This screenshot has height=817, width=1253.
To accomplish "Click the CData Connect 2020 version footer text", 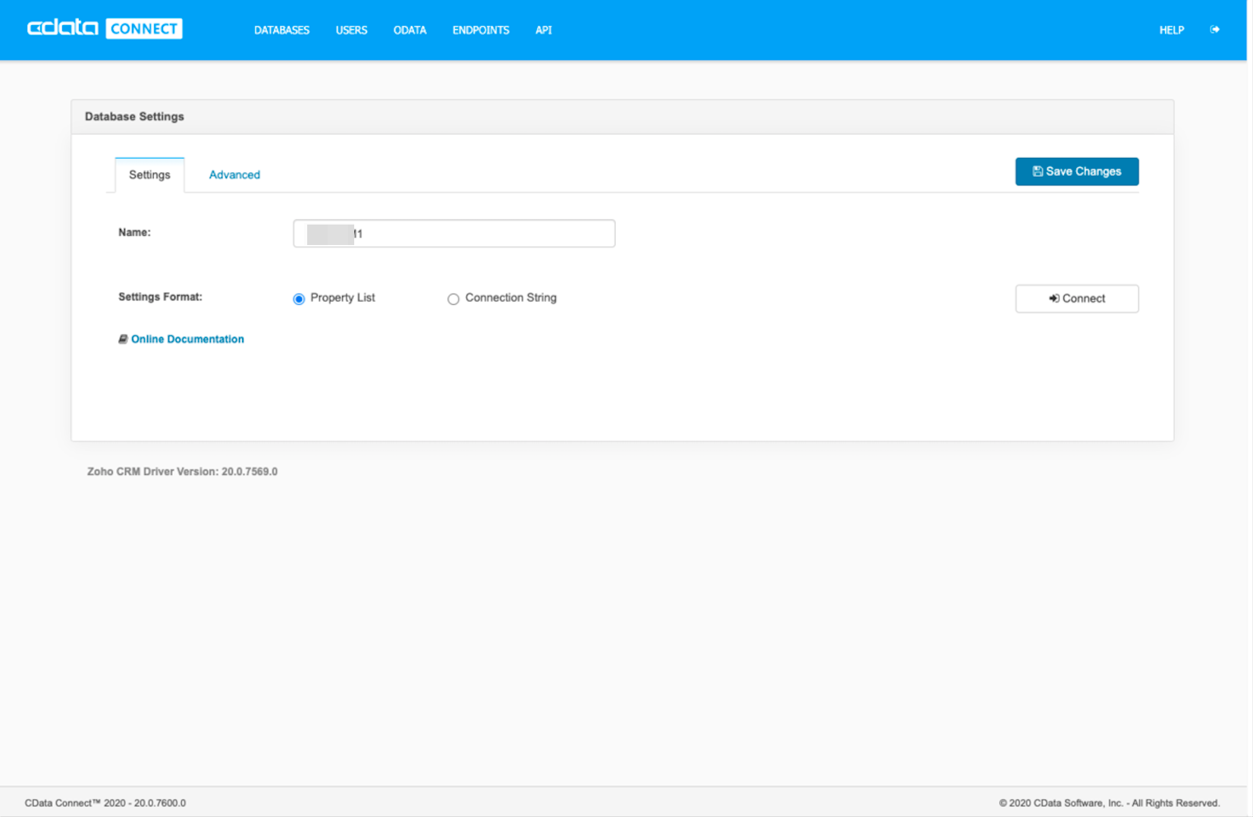I will point(105,803).
